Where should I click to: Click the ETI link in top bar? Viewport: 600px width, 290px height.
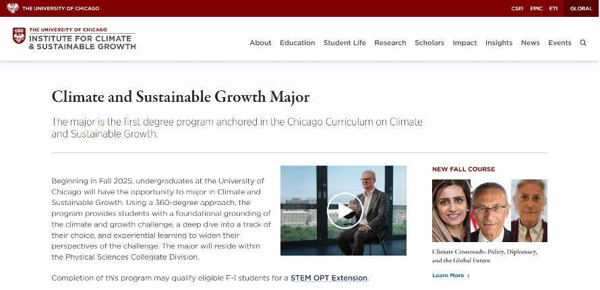point(553,8)
